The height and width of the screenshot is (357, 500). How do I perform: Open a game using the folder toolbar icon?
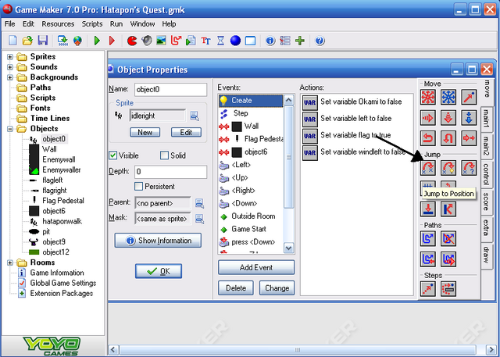coord(27,41)
